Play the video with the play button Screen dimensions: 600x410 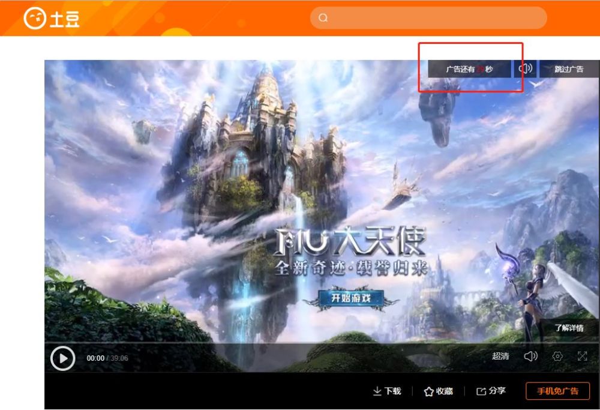(x=63, y=358)
